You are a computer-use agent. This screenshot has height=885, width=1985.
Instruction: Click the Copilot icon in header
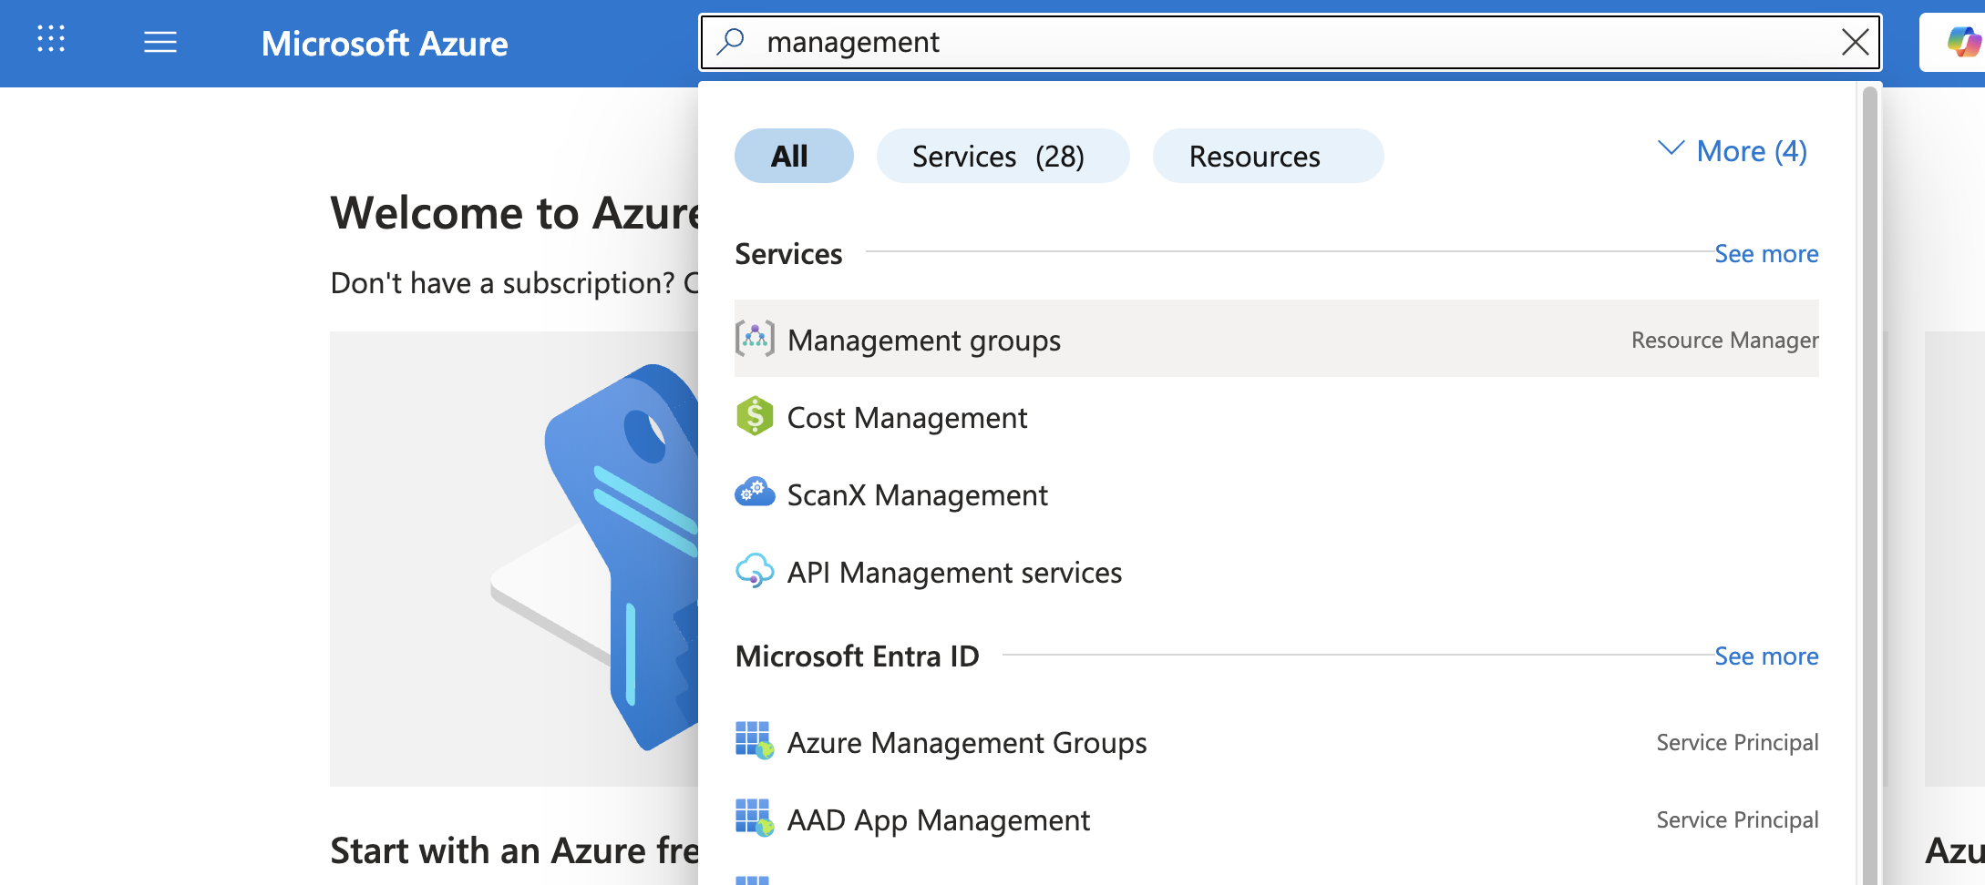click(1961, 42)
